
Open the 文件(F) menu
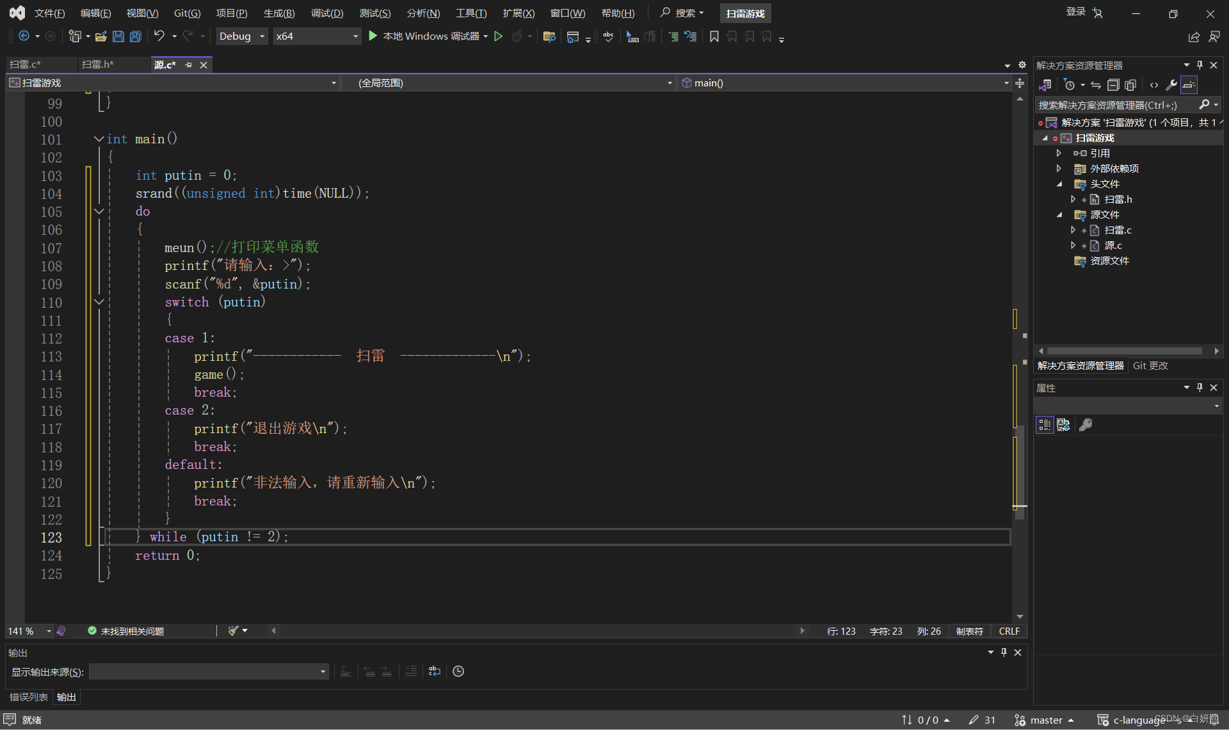(x=49, y=13)
